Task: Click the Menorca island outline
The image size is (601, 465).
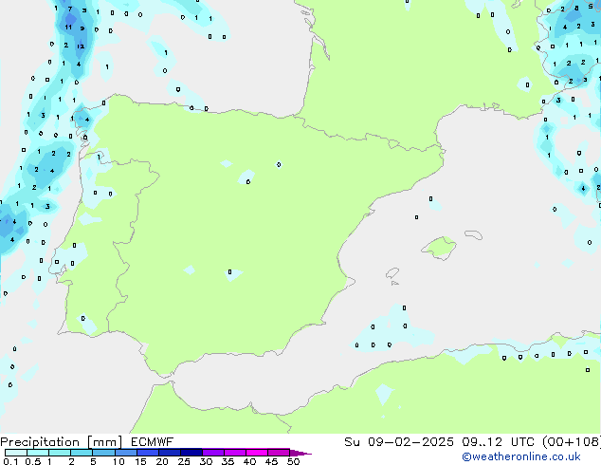Action: pos(474,234)
